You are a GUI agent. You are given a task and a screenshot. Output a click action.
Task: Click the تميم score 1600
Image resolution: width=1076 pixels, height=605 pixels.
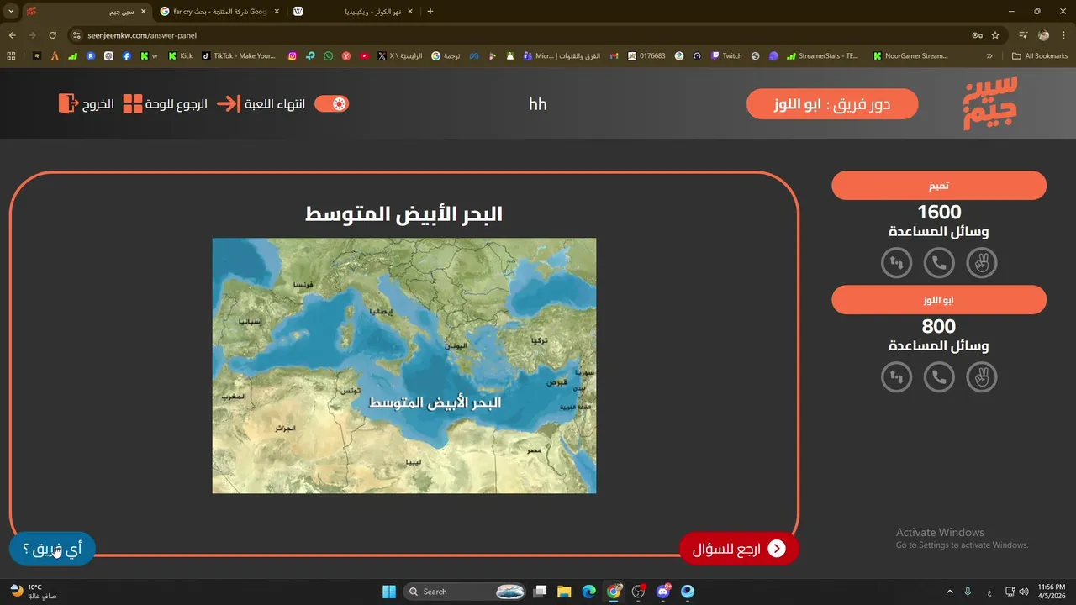click(x=939, y=213)
